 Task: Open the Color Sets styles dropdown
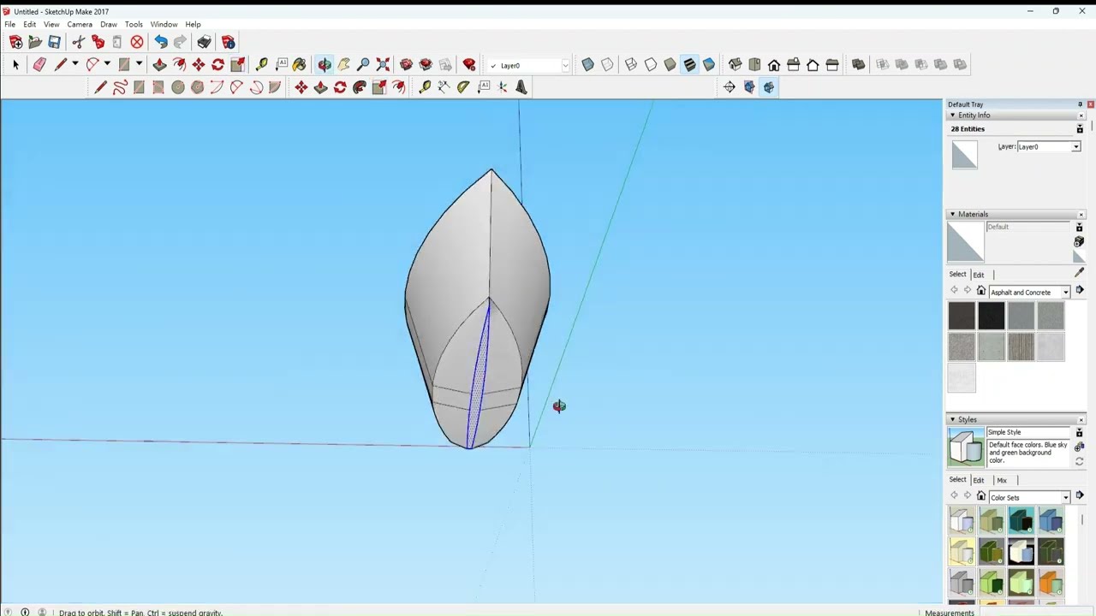pos(1066,497)
